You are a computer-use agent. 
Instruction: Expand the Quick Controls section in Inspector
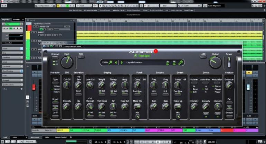[x=12, y=85]
